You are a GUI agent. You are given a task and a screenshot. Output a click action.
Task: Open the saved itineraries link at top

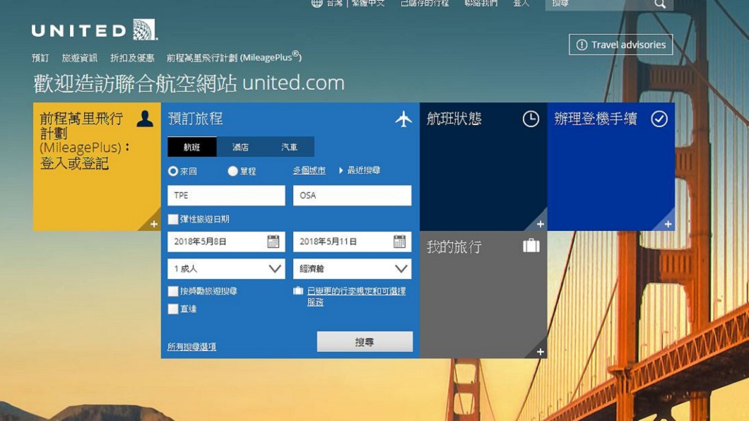coord(425,4)
